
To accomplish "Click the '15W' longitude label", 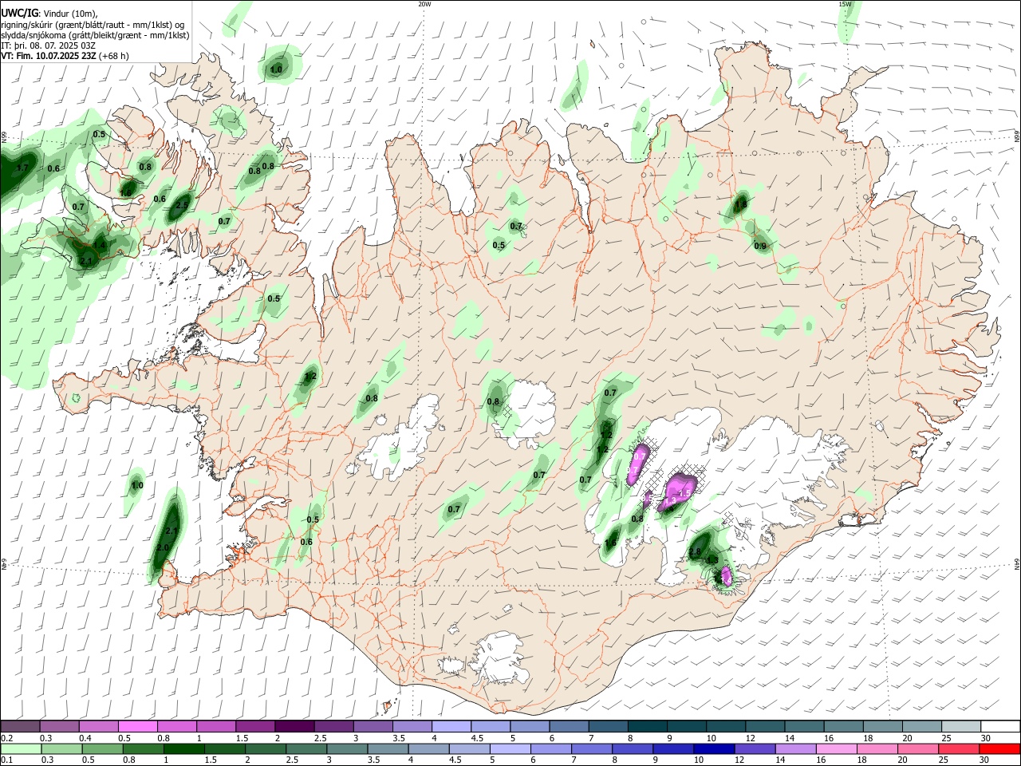I will [x=845, y=4].
